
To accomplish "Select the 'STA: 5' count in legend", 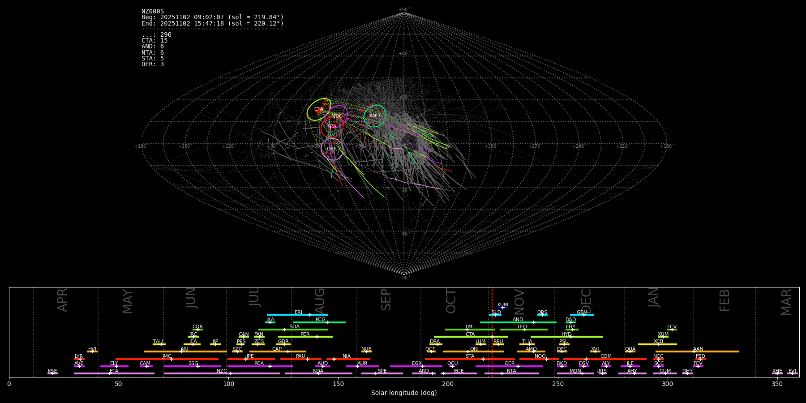I will click(x=153, y=59).
